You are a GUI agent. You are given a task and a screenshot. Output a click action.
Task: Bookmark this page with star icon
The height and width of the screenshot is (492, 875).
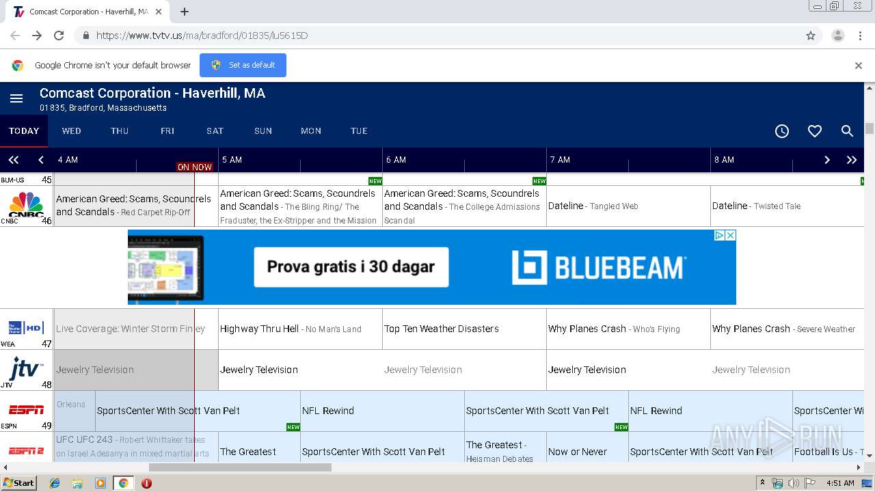coord(811,36)
